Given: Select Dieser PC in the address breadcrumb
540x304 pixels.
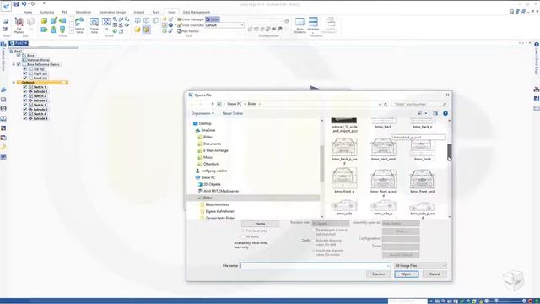Looking at the screenshot, I should [x=235, y=104].
